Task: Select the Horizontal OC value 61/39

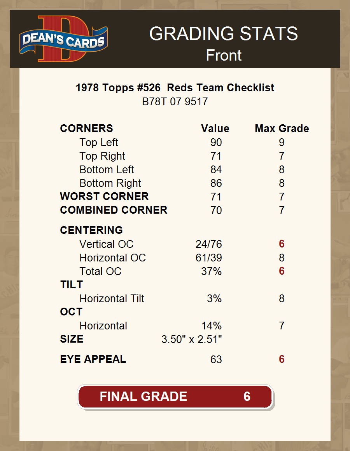Action: [208, 258]
